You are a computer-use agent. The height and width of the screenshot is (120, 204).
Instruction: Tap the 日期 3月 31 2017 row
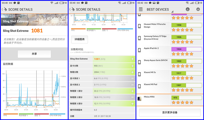[x=102, y=116]
